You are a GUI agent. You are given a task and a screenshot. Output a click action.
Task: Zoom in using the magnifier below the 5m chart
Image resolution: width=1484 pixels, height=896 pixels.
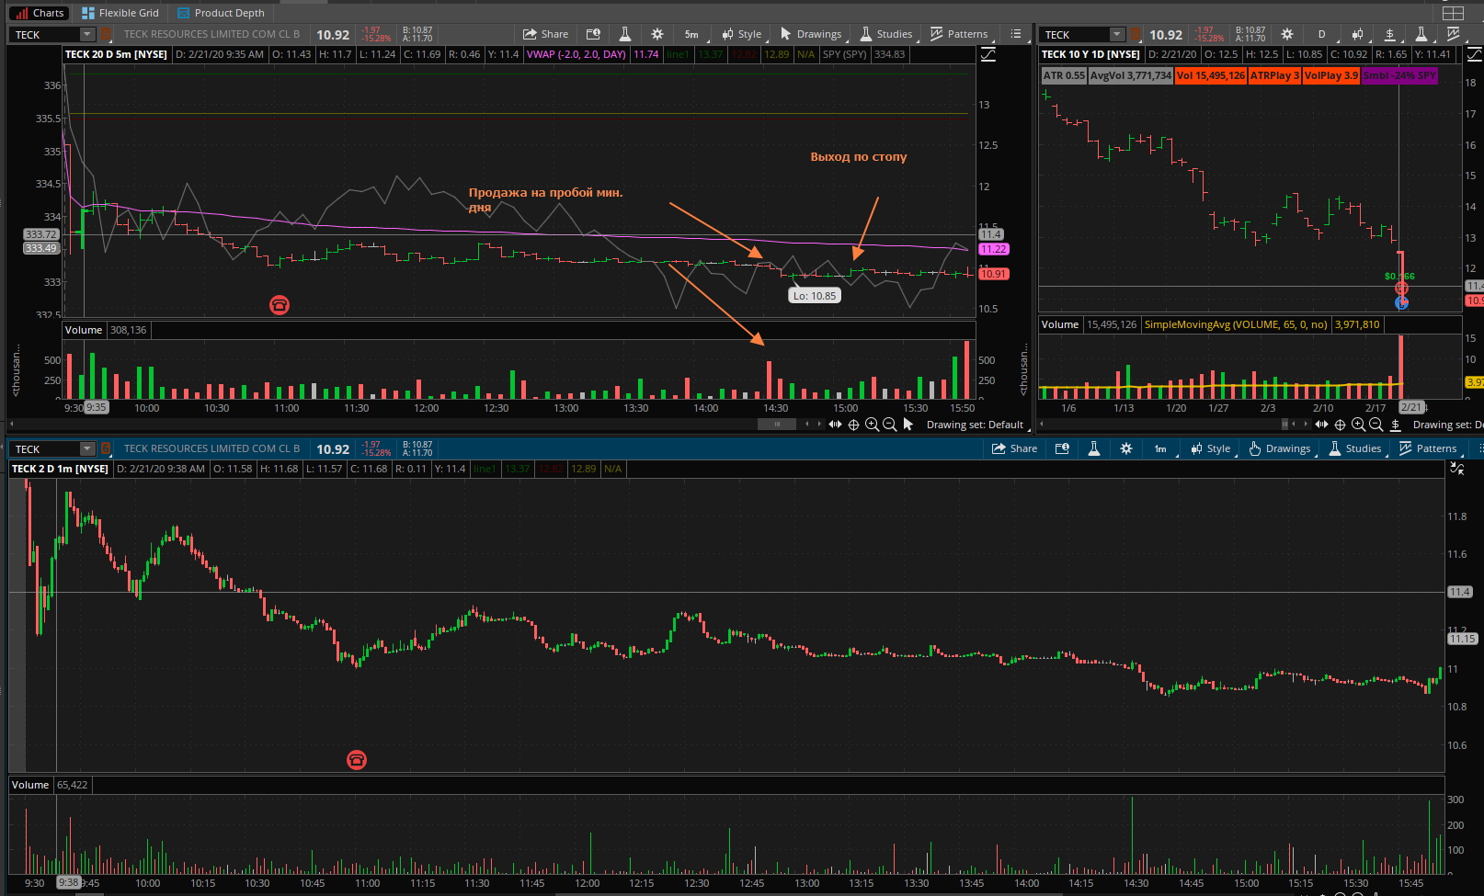872,425
